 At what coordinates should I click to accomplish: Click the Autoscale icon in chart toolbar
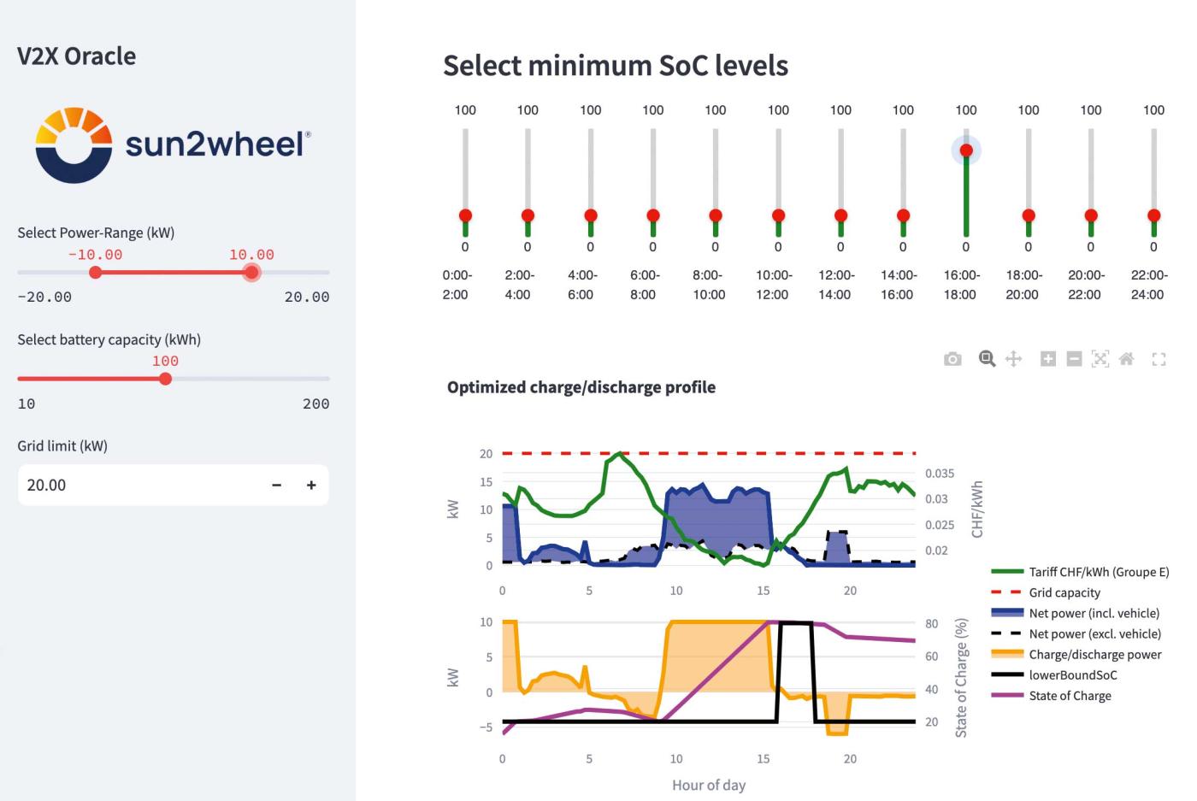tap(1100, 359)
